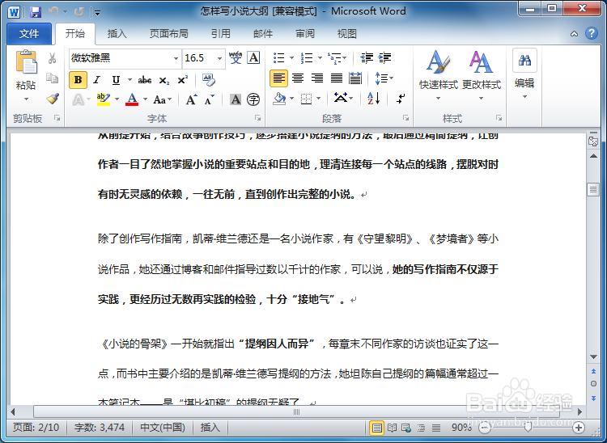Switch to the 引用 tab

[x=221, y=34]
